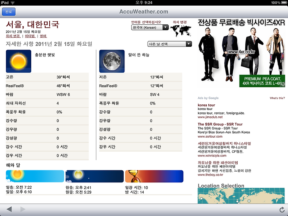Image resolution: width=288 pixels, height=216 pixels.
Task: Click the world map 위치 변경 icon
Action: (x=180, y=31)
